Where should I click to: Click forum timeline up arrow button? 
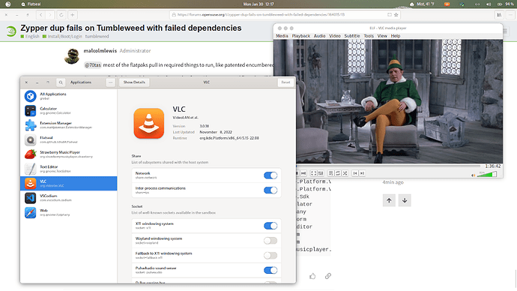coord(389,200)
